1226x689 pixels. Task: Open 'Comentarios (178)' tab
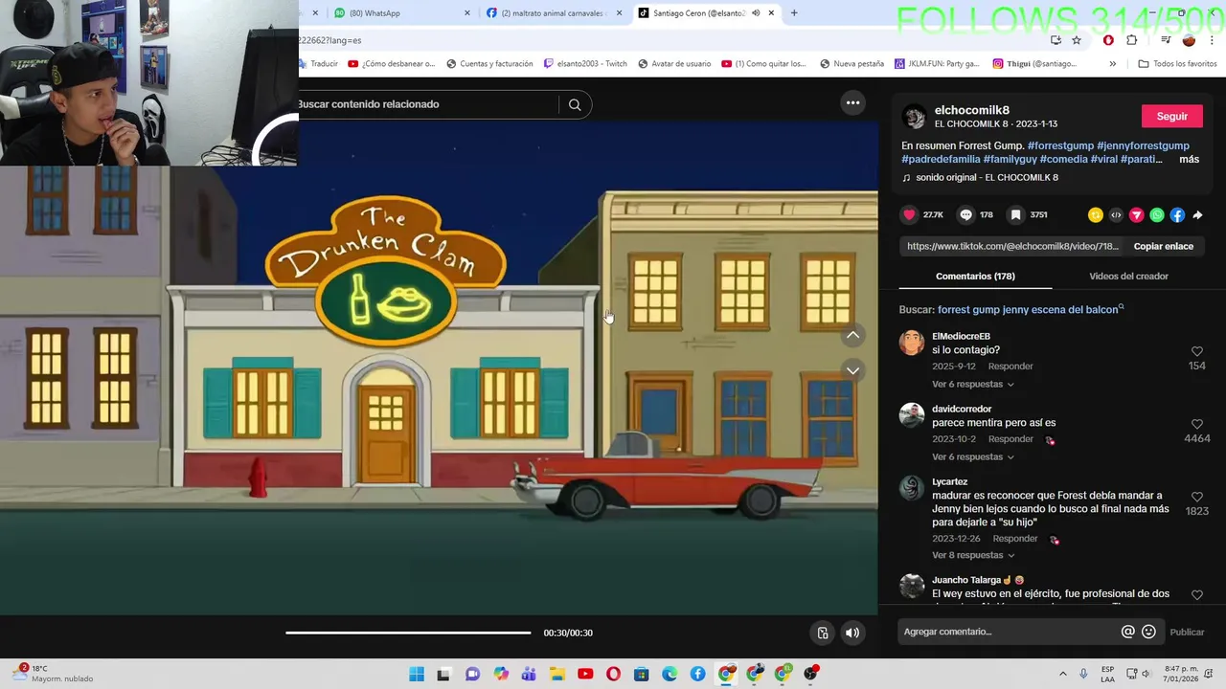[x=975, y=277]
